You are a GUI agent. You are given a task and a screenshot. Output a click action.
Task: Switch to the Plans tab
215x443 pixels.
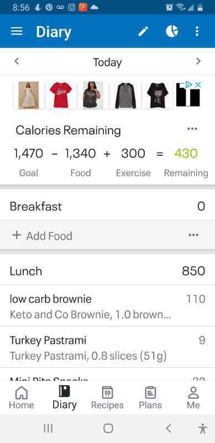[x=150, y=398]
